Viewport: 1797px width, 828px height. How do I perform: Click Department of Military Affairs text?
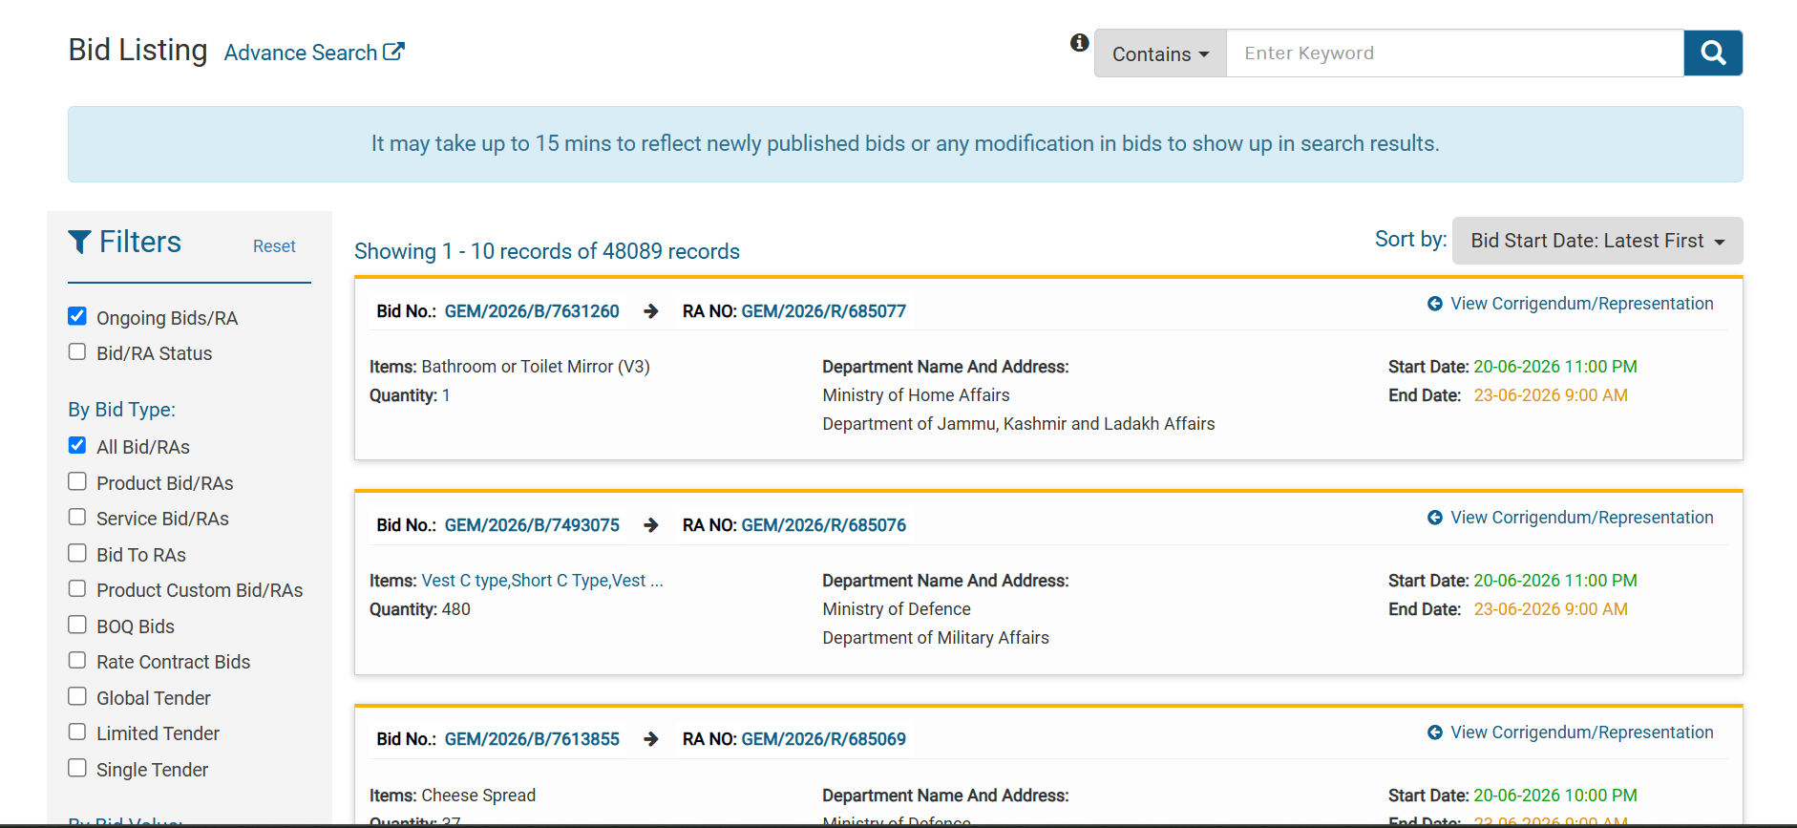[x=936, y=638]
